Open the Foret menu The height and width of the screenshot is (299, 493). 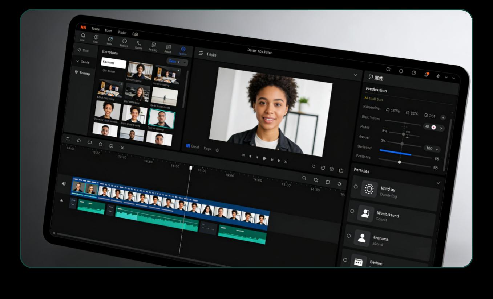tap(109, 30)
